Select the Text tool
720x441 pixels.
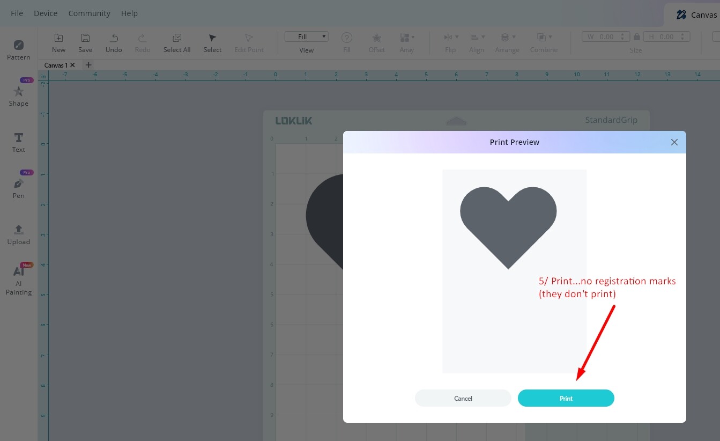pos(18,142)
